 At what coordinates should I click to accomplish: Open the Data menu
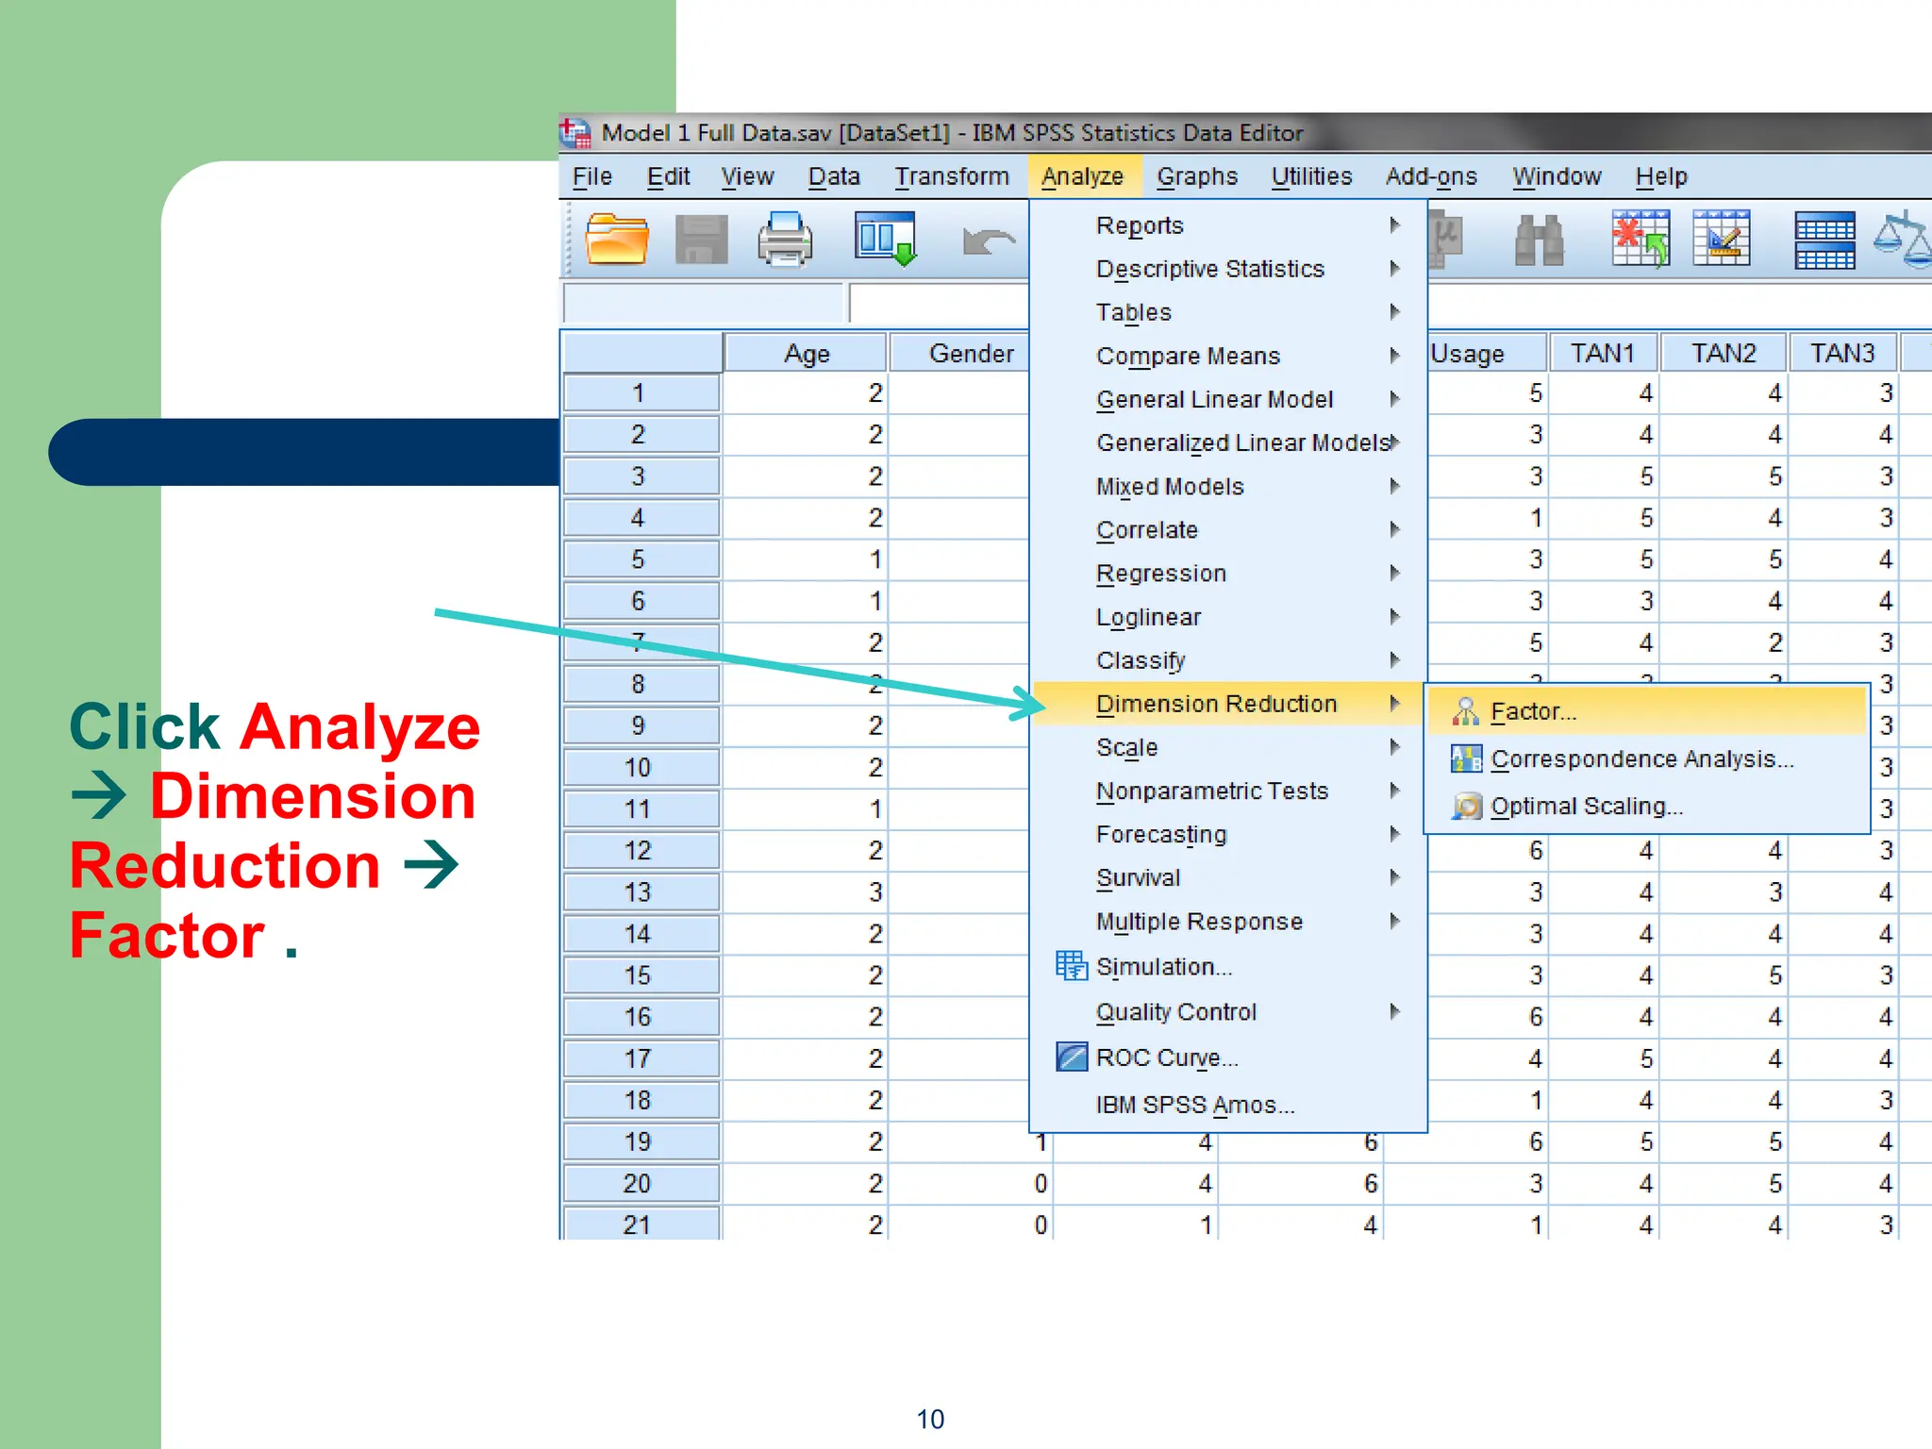pyautogui.click(x=834, y=176)
